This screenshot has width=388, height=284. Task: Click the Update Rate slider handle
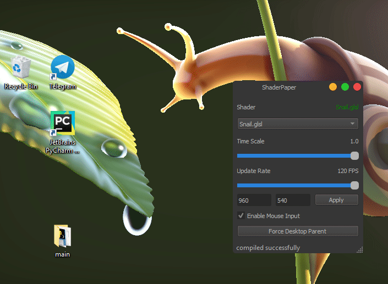coord(354,185)
